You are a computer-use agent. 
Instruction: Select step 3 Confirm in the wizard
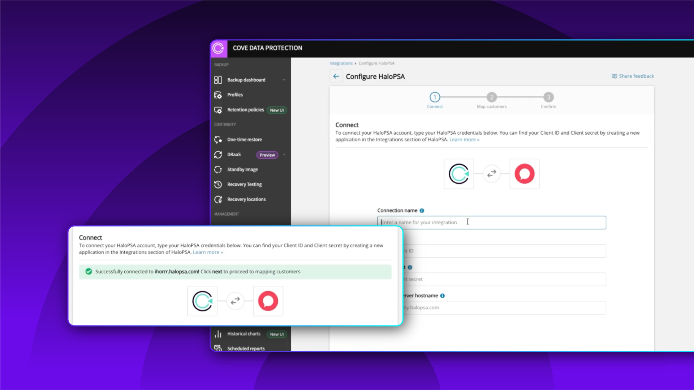tap(548, 100)
